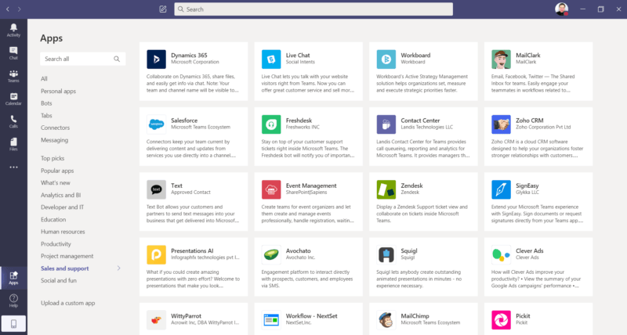Click the Freshdesk app icon

271,124
